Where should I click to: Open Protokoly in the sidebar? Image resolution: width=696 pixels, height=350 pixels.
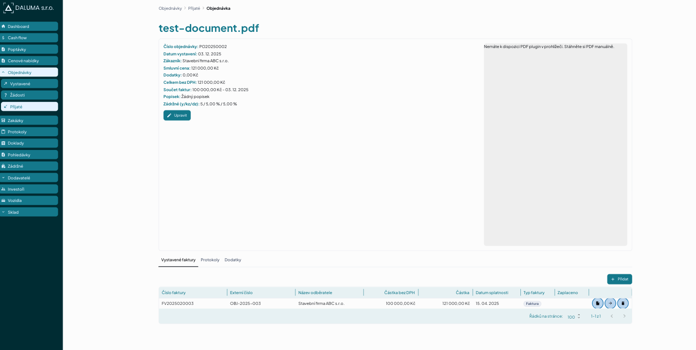tap(29, 132)
